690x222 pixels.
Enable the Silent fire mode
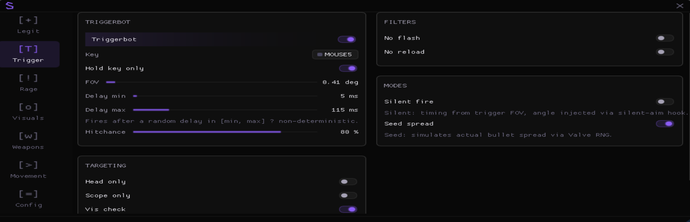pos(665,102)
